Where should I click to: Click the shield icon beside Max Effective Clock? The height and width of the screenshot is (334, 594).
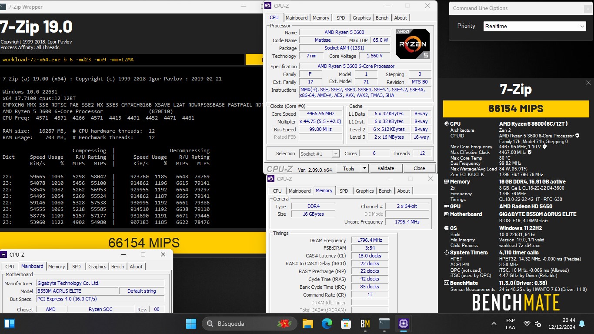click(x=529, y=153)
